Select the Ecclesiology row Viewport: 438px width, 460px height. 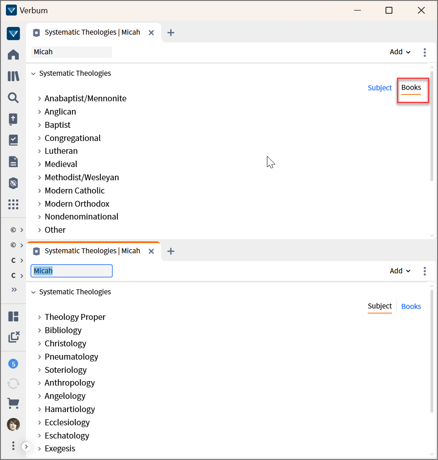[67, 423]
